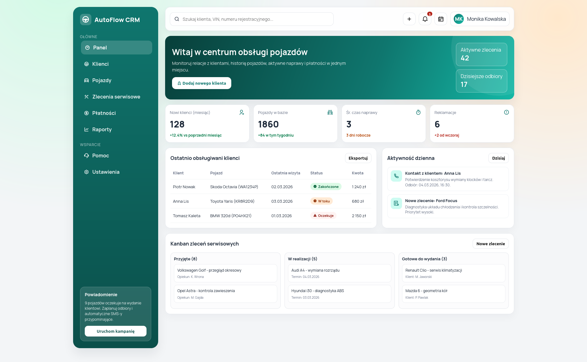Click the Zlecenia serwisowe tools icon
This screenshot has width=587, height=362.
pyautogui.click(x=86, y=97)
